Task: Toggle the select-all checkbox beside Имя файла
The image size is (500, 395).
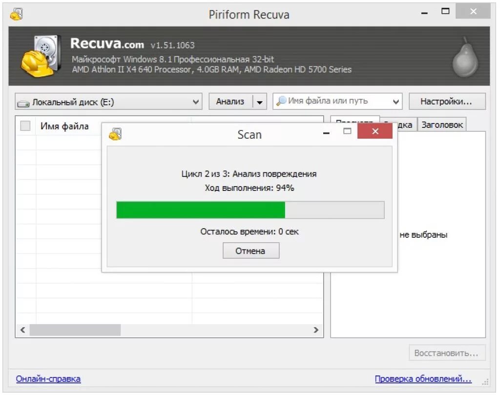Action: pos(25,125)
